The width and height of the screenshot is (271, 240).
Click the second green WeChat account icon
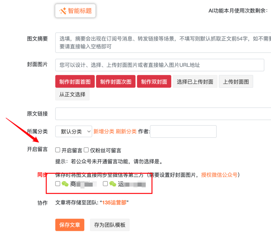click(x=113, y=184)
